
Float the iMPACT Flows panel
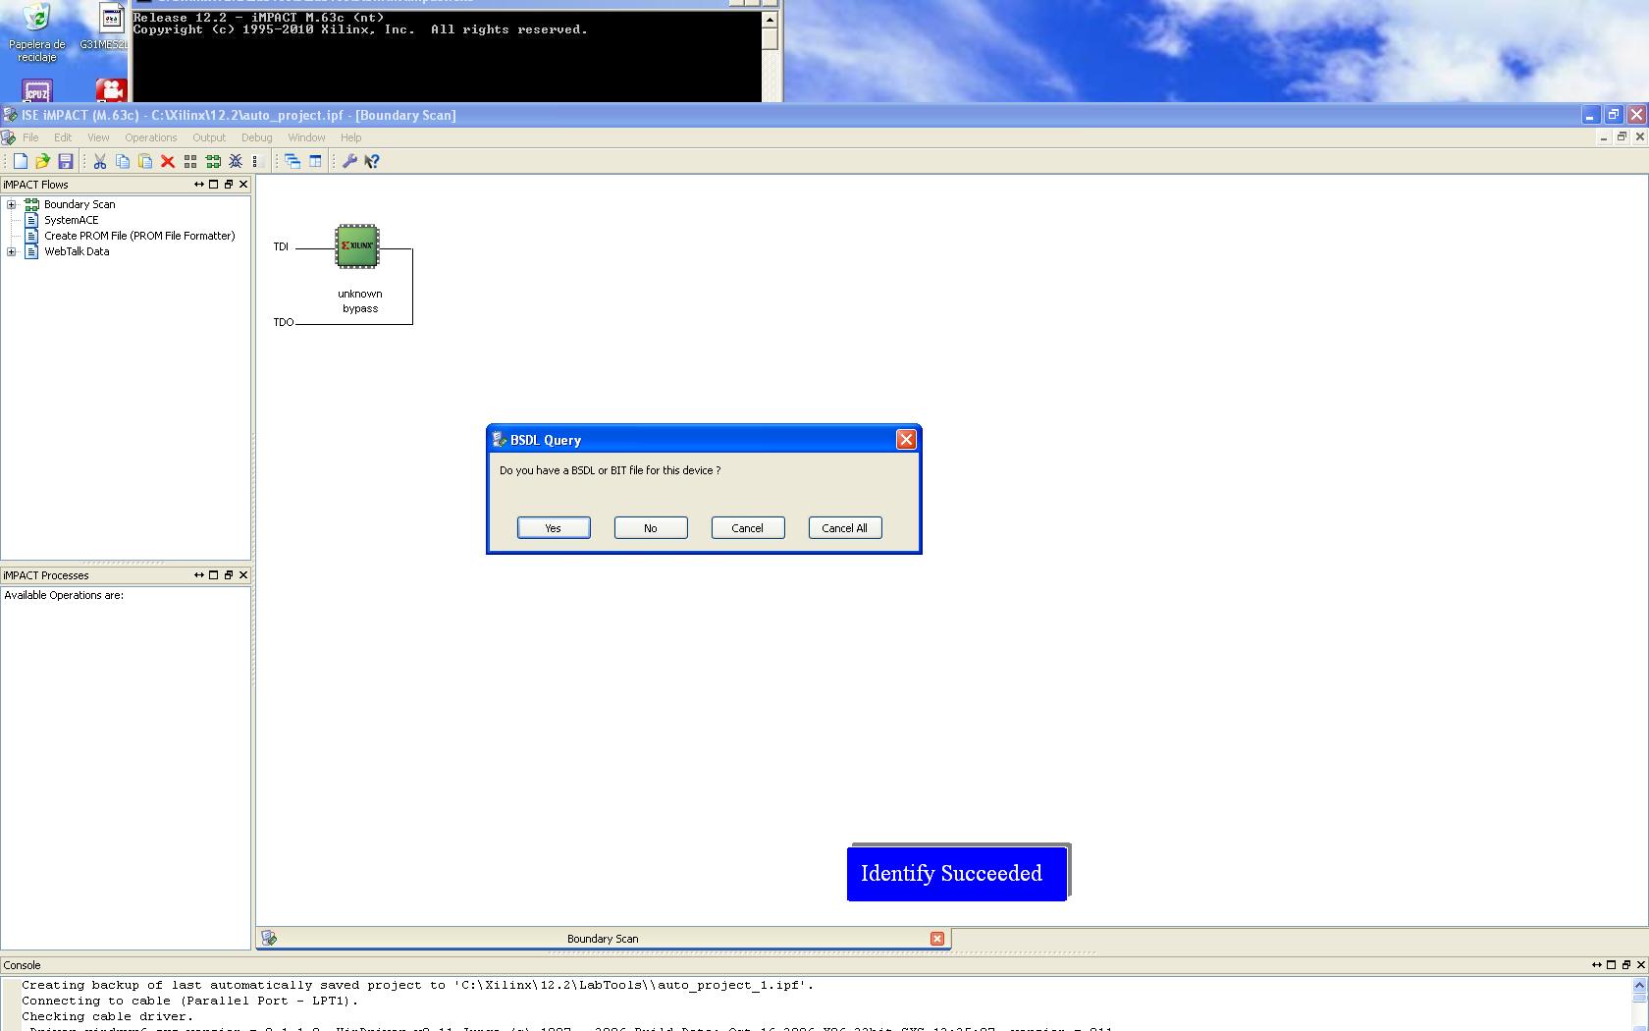coord(229,185)
